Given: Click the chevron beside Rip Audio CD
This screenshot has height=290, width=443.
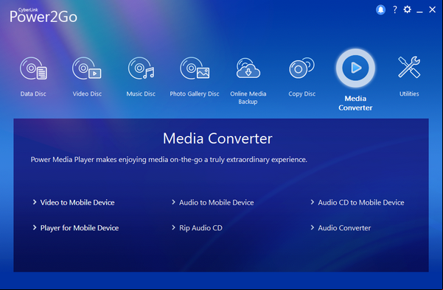Looking at the screenshot, I should point(173,227).
